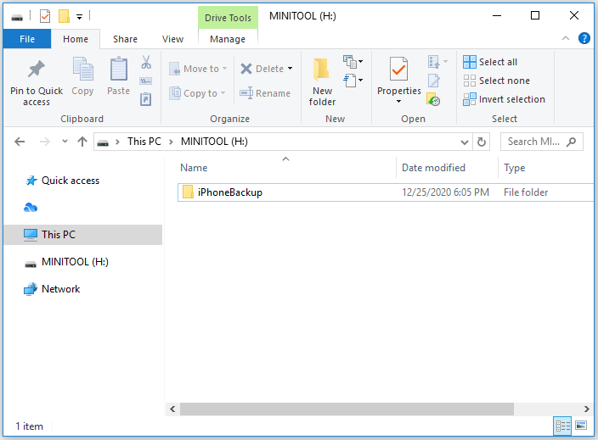Click the horizontal scrollbar thumb
Image resolution: width=598 pixels, height=440 pixels.
pos(347,409)
